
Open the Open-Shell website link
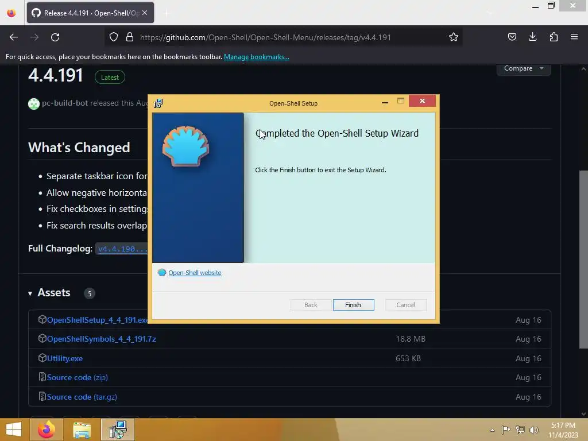click(195, 273)
